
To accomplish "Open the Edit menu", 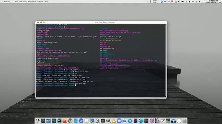I will [x=20, y=2].
